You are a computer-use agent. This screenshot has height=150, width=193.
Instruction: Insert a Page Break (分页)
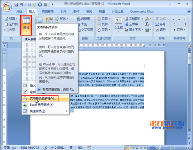[9, 30]
